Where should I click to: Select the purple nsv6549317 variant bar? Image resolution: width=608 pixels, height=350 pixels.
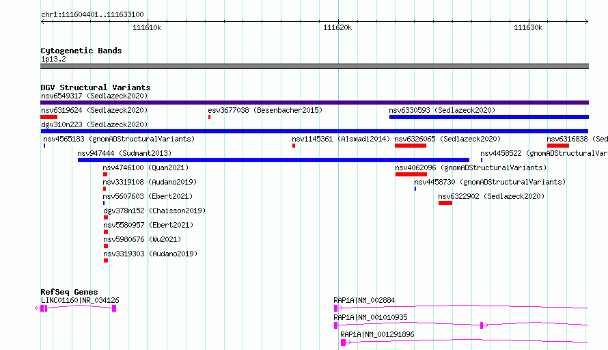[314, 103]
